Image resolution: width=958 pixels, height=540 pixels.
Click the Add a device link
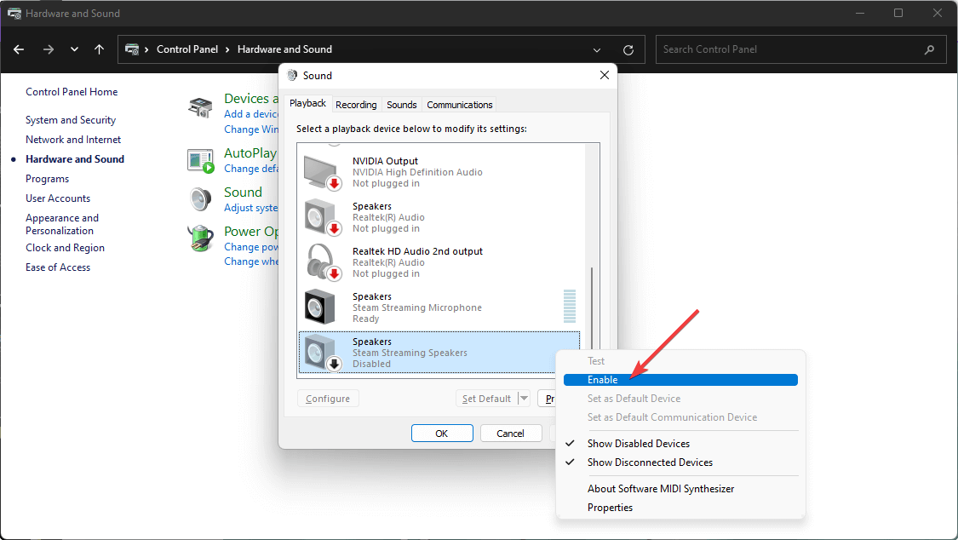click(252, 113)
